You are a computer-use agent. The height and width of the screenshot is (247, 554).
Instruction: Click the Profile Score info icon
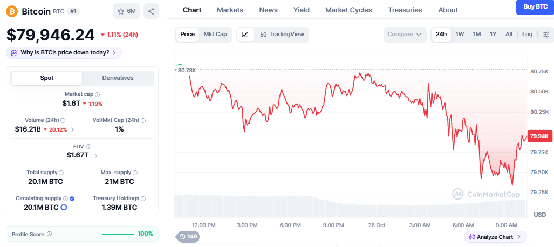pyautogui.click(x=50, y=234)
